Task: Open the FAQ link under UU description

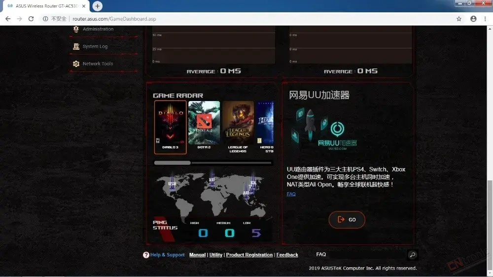Action: 291,194
